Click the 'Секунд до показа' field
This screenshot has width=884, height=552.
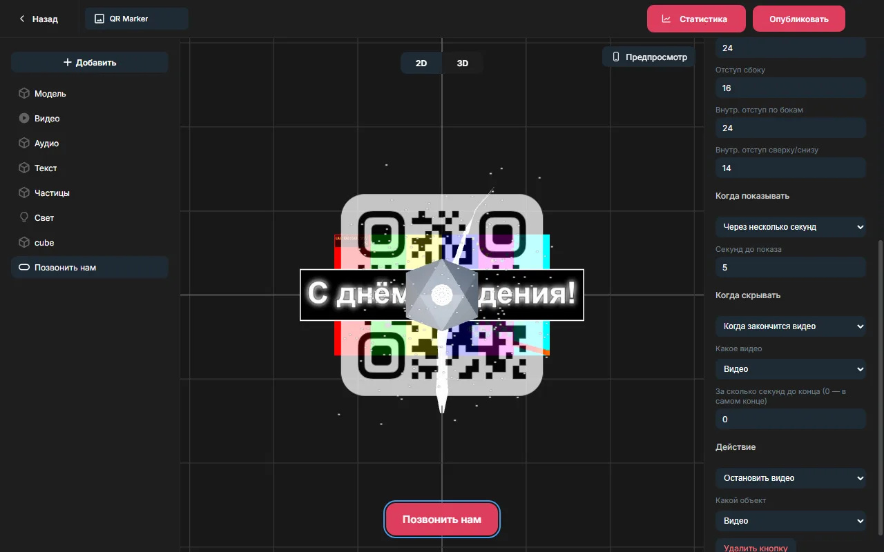click(x=791, y=267)
